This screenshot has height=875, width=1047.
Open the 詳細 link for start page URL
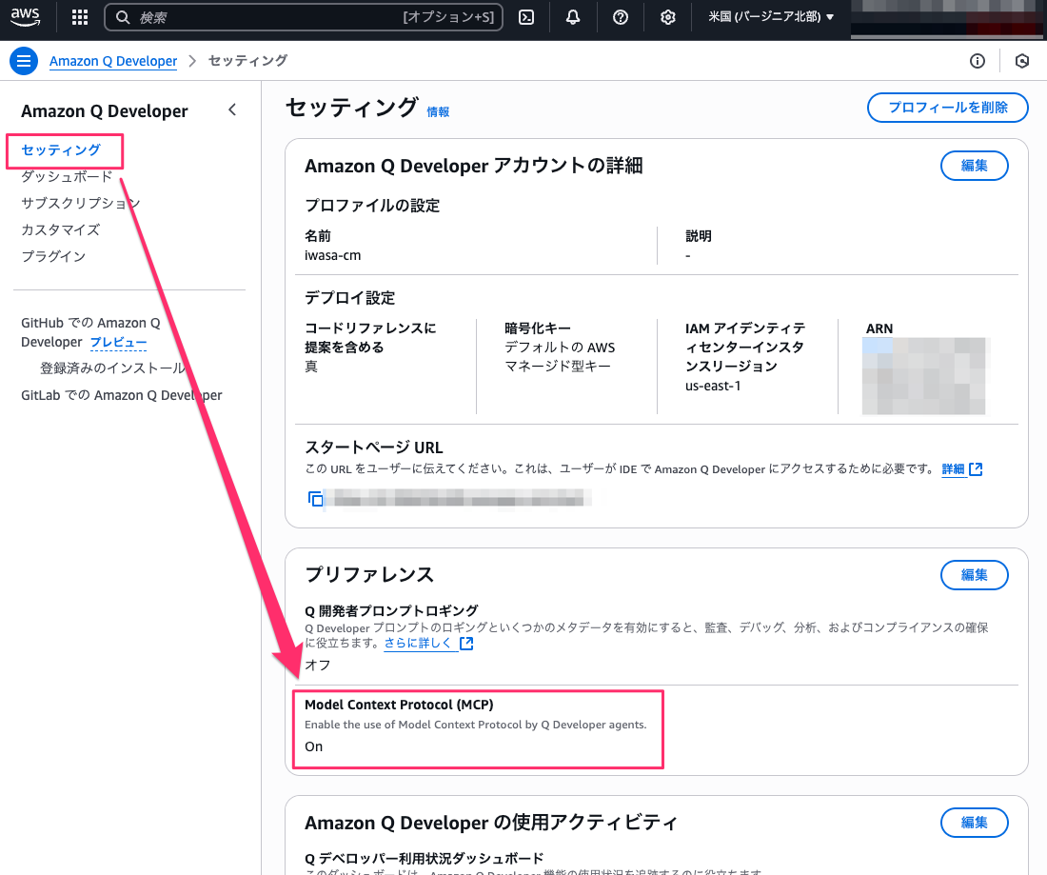pos(953,468)
